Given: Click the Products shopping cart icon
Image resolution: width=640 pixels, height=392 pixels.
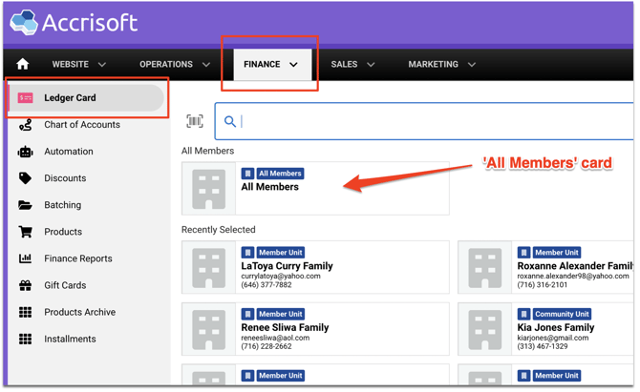Looking at the screenshot, I should [26, 232].
